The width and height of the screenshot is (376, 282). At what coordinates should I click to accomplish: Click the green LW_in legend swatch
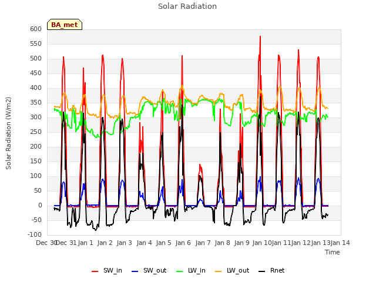[x=180, y=271]
